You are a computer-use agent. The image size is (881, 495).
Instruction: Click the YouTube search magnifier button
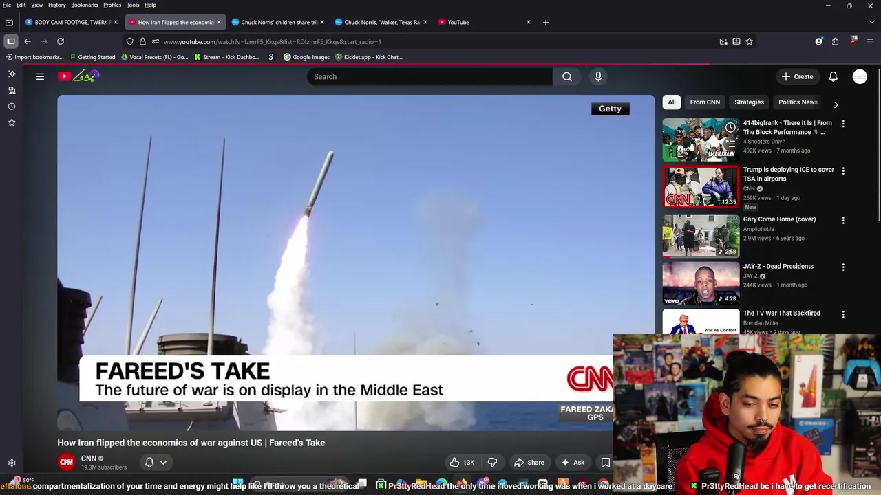[567, 76]
